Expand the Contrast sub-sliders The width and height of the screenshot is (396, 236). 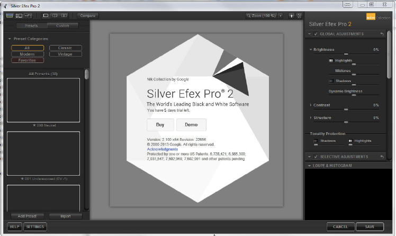point(311,105)
